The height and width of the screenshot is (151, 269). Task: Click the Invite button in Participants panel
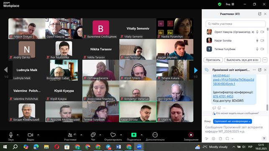coord(213,60)
